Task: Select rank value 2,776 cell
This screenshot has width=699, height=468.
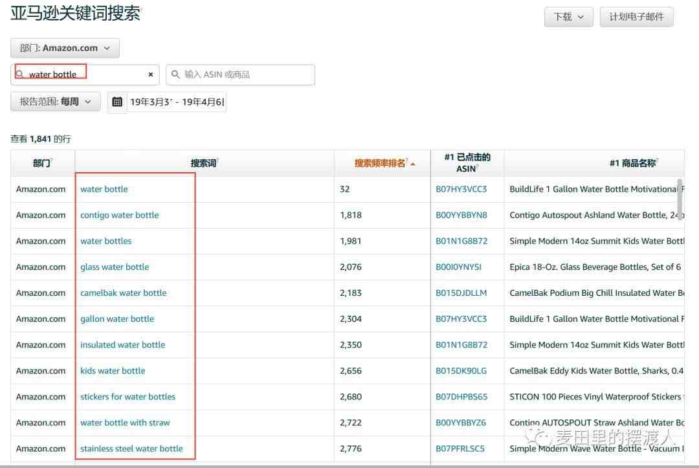Action: 350,449
